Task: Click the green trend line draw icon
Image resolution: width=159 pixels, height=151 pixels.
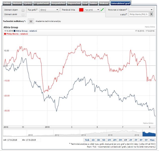Action: 102,10
